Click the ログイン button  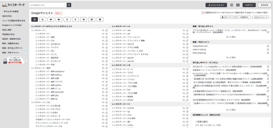click(x=249, y=5)
